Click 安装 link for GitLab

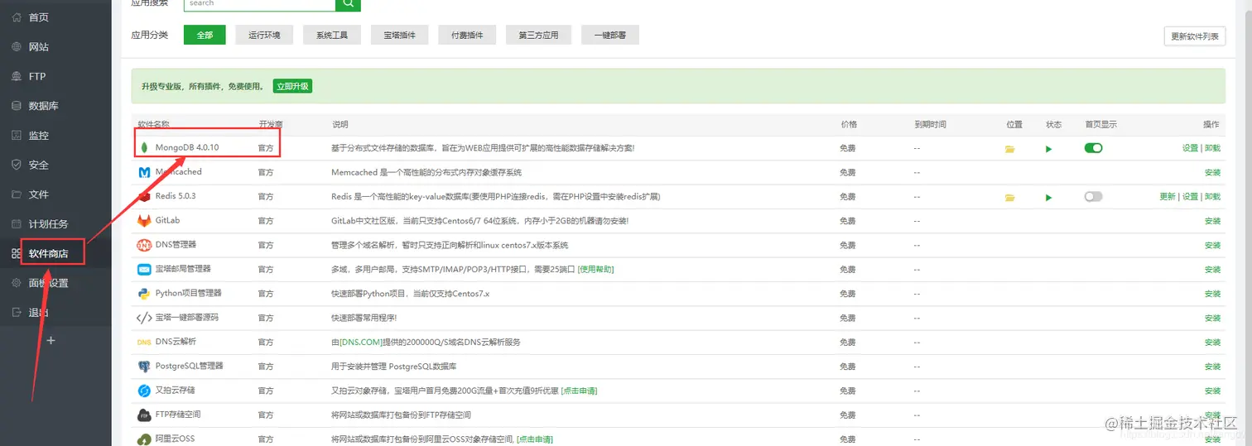[x=1212, y=222]
